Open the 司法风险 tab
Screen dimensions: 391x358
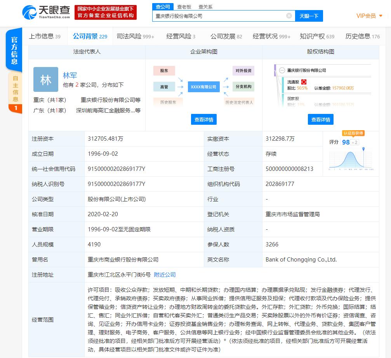pos(135,36)
